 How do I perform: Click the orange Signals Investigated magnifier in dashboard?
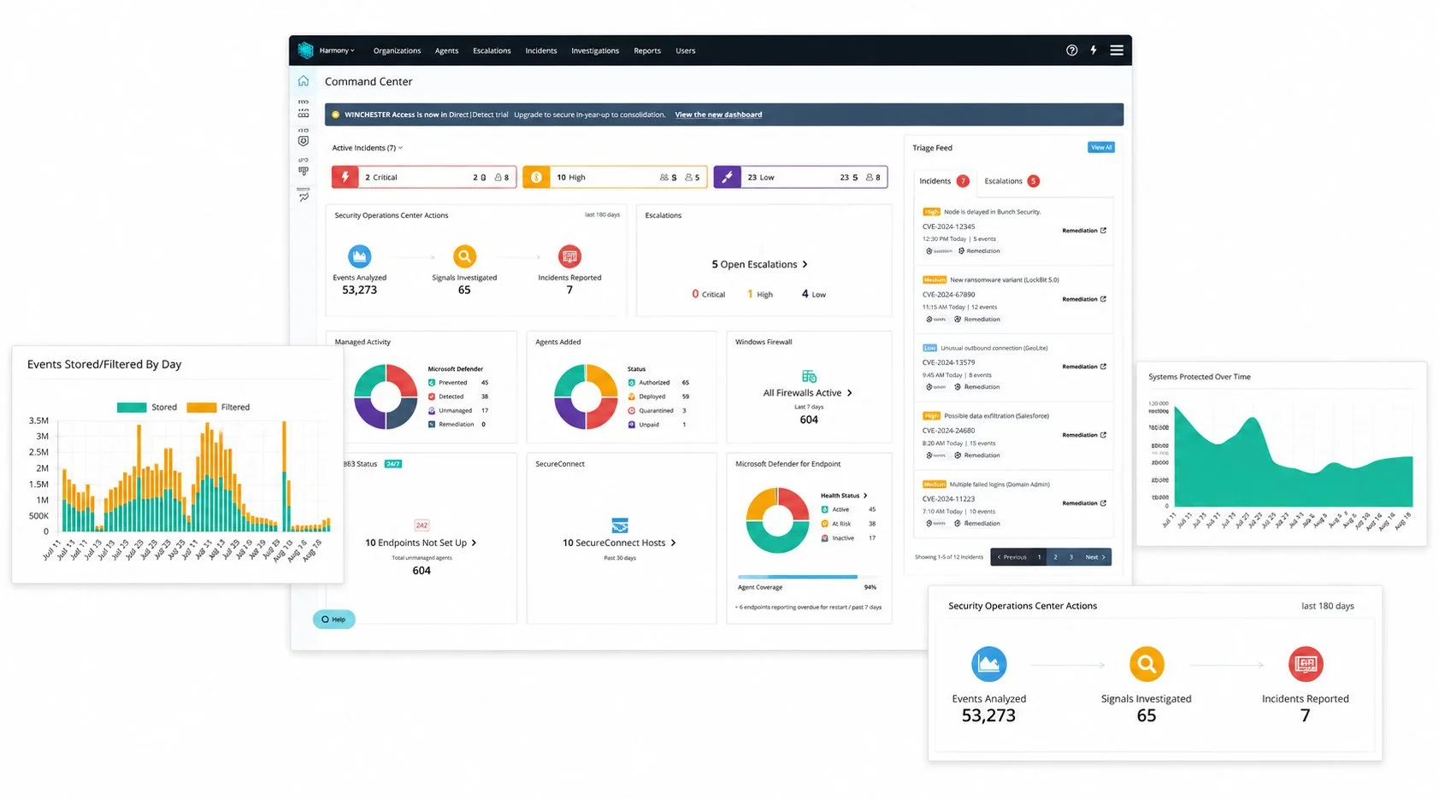pyautogui.click(x=464, y=256)
